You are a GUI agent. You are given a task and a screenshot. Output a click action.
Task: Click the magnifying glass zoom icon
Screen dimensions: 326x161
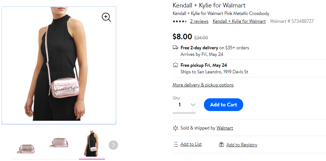pyautogui.click(x=106, y=17)
